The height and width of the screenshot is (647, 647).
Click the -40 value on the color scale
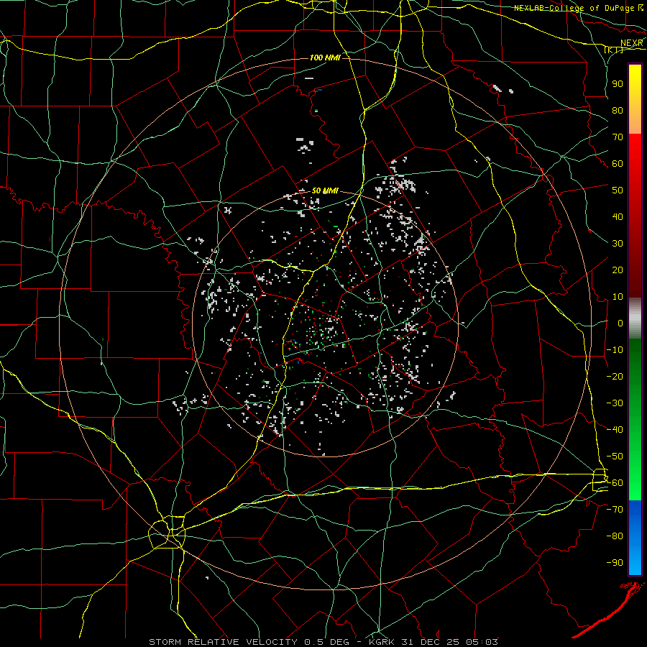pos(615,430)
